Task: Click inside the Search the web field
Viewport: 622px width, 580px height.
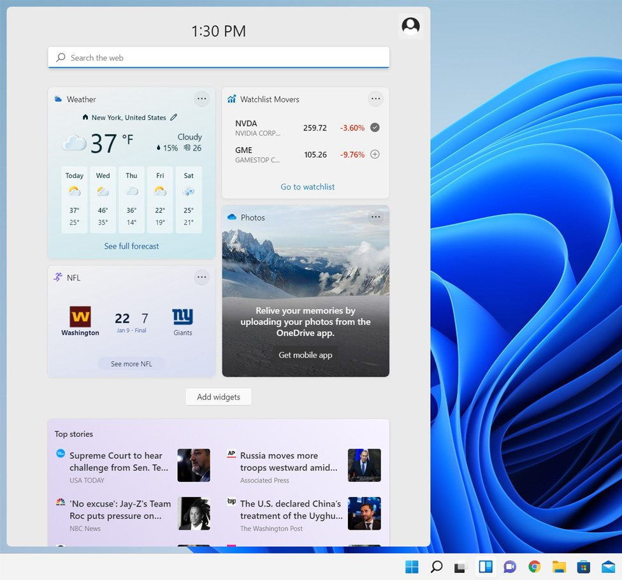Action: 219,57
